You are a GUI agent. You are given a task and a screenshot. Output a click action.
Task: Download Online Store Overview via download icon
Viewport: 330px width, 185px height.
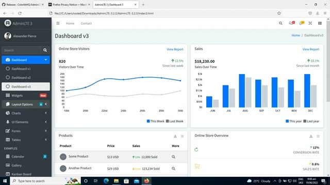click(311, 136)
